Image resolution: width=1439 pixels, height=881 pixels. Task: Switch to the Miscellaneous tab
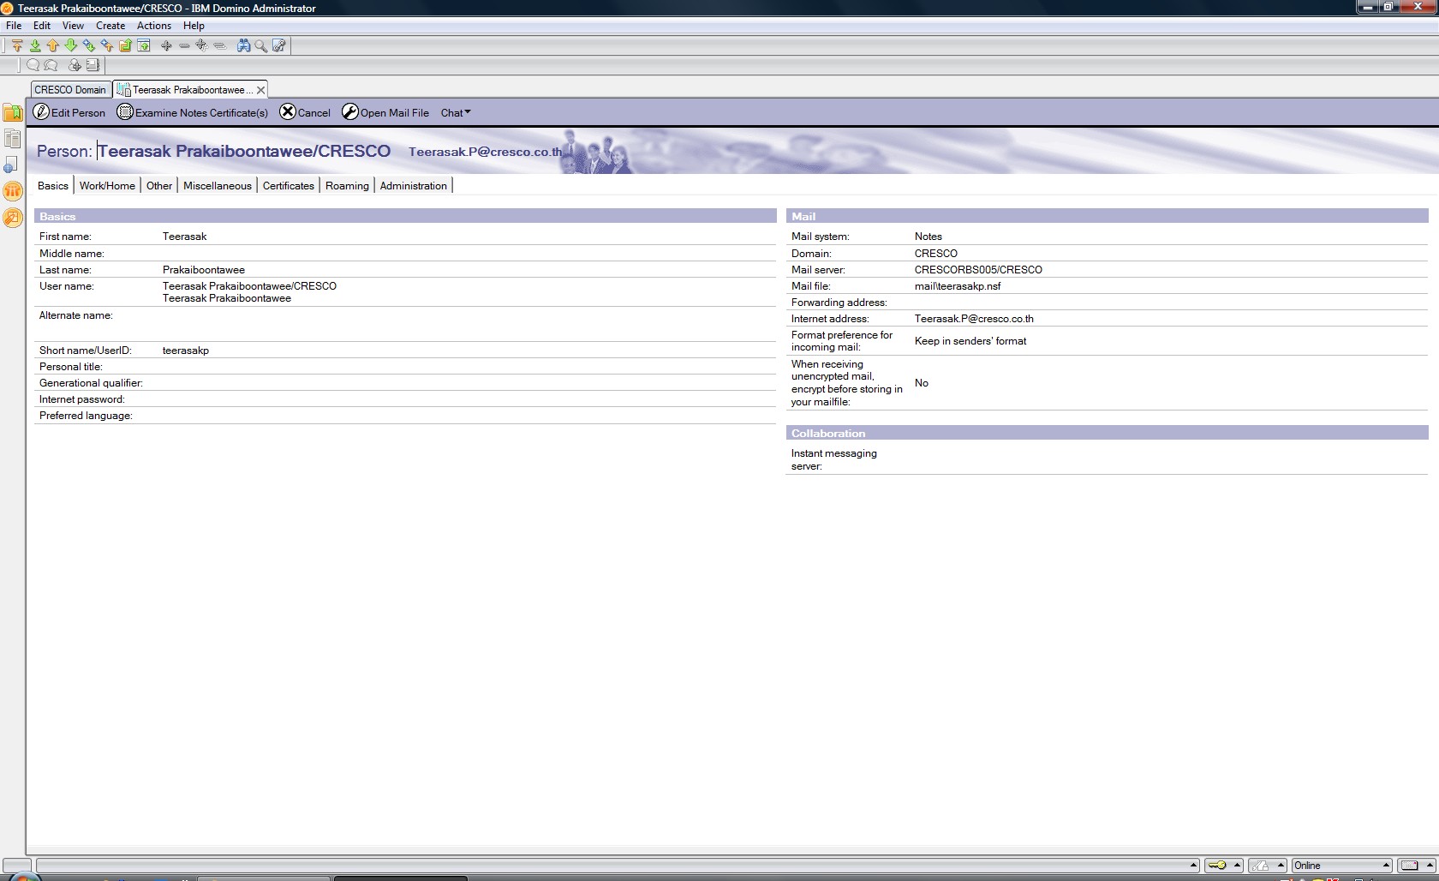coord(218,186)
